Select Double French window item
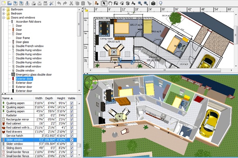Screen dimensions: 238x158 tap(30, 46)
